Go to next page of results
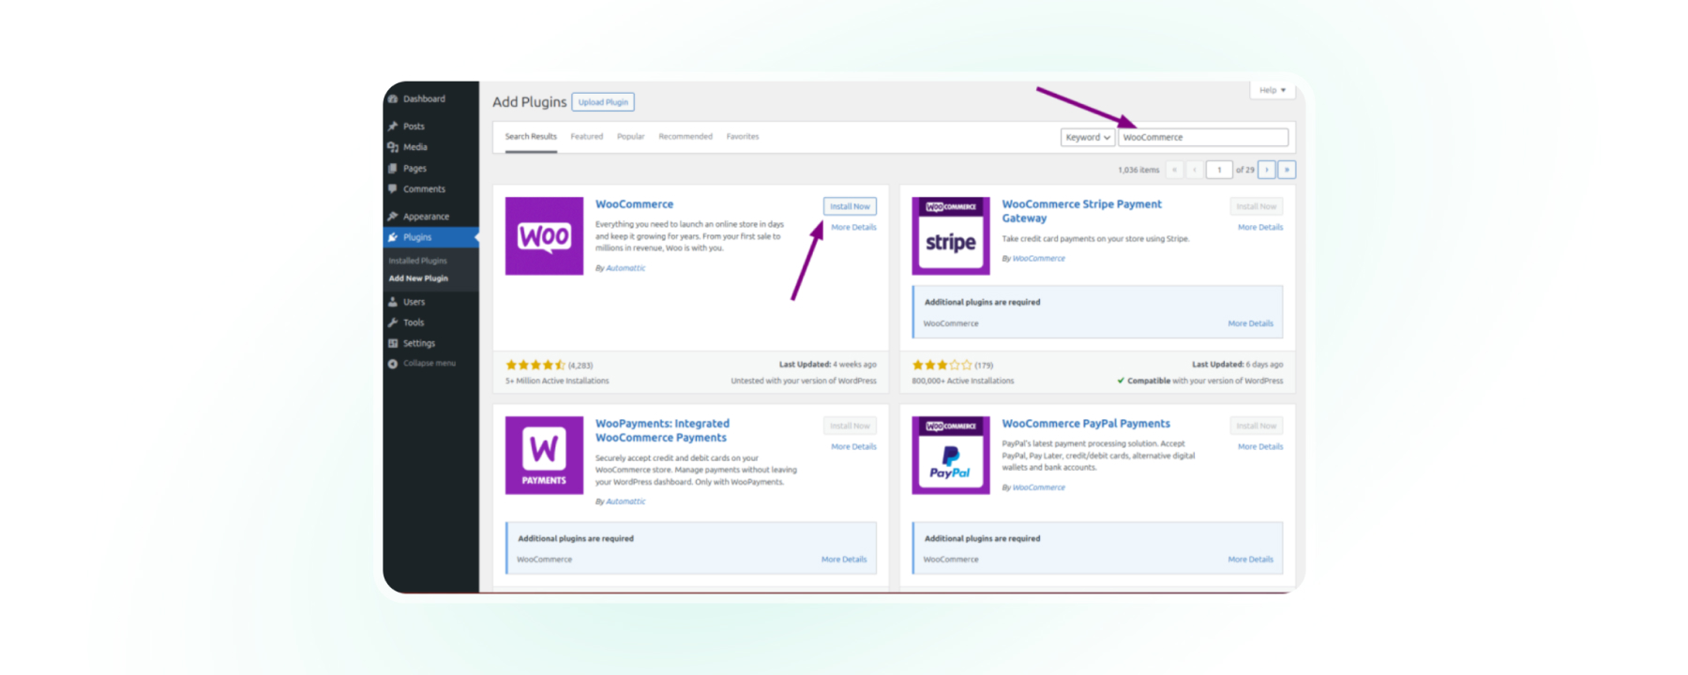This screenshot has width=1688, height=675. 1267,170
